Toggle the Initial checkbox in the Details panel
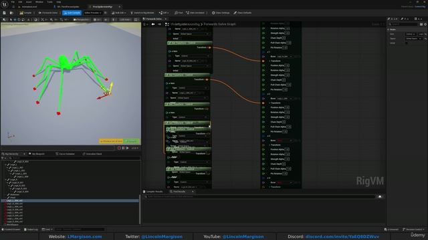Screen dimensions: 428x240 (x=407, y=43)
